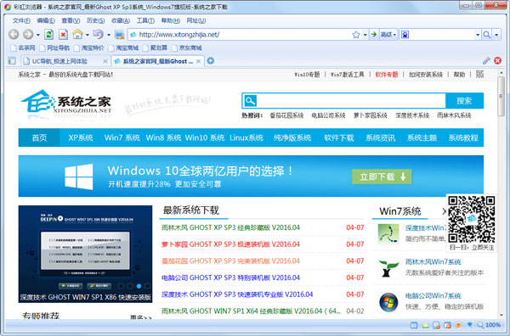This screenshot has width=510, height=336.
Task: Go forward with the Forward arrow button
Action: pos(28,34)
